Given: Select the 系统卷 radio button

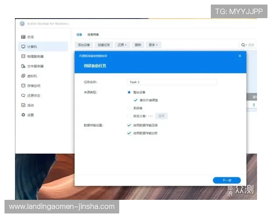Looking at the screenshot, I should pyautogui.click(x=129, y=108).
